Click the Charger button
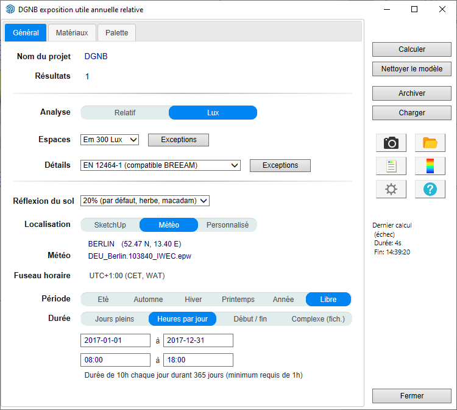Image resolution: width=457 pixels, height=410 pixels. pos(412,113)
